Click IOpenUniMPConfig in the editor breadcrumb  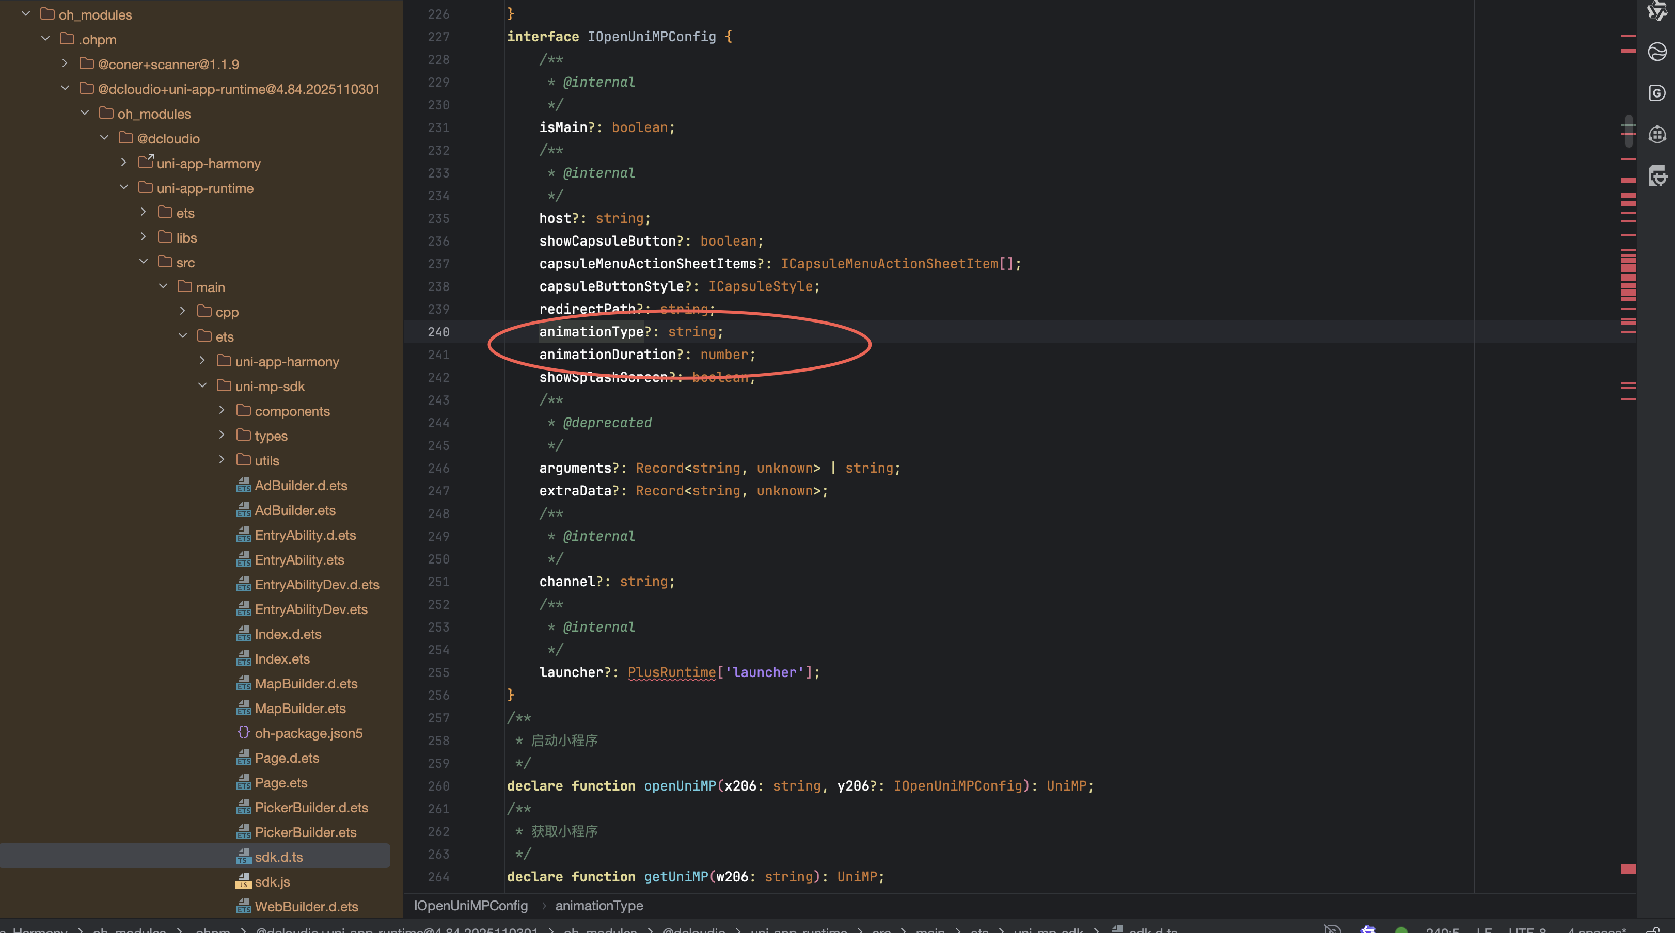[471, 905]
